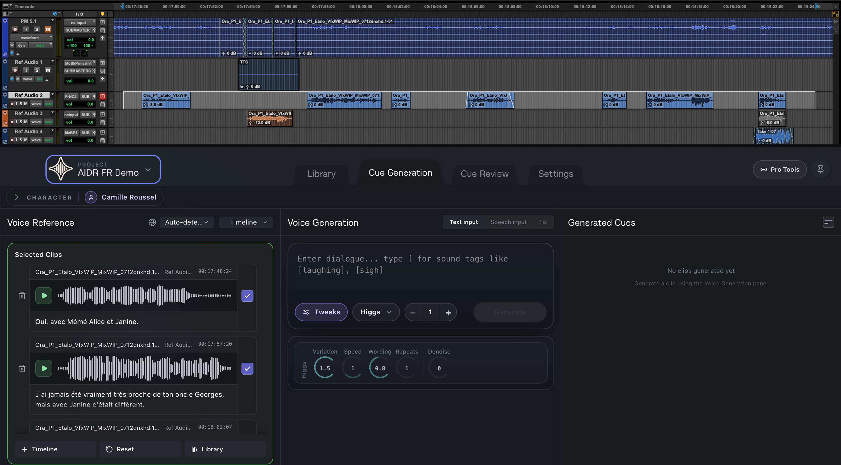Toggle input monitoring on Ref Audio 1
Image resolution: width=841 pixels, height=465 pixels.
26,70
